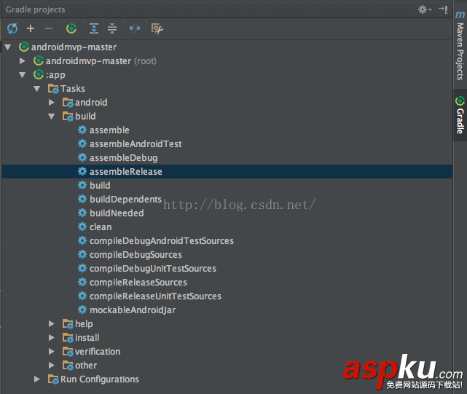Select the build task under build group

pyautogui.click(x=100, y=186)
